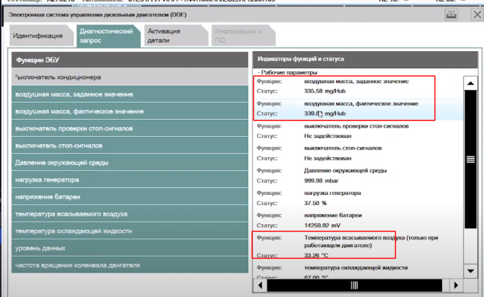Click the vertical scrollbar thumb grip
Image resolution: width=484 pixels, height=297 pixels.
click(470, 159)
